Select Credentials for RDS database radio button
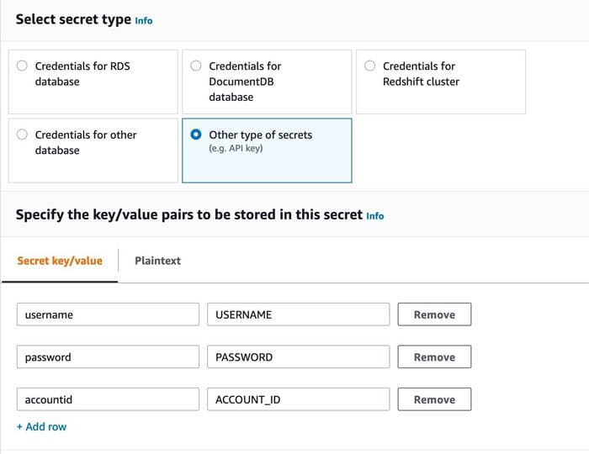Viewport: 589px width, 454px height. point(23,66)
